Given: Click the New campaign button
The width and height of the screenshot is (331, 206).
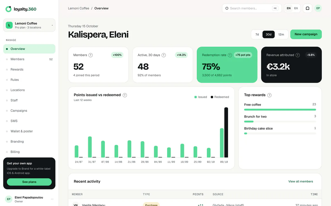Looking at the screenshot, I should (306, 34).
